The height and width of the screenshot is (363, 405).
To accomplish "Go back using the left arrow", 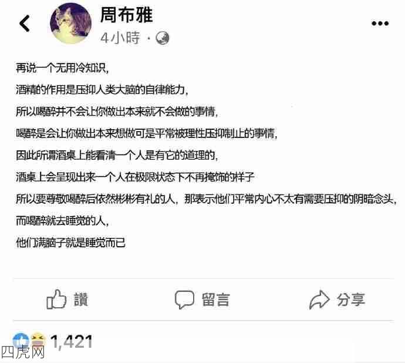I will [x=25, y=23].
